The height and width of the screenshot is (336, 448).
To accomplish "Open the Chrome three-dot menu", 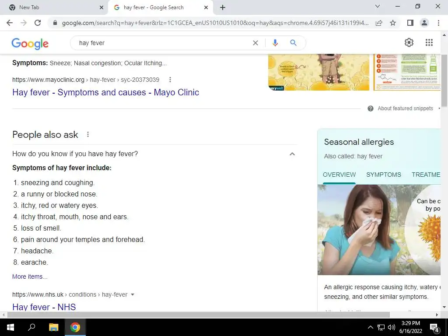I will tap(438, 23).
